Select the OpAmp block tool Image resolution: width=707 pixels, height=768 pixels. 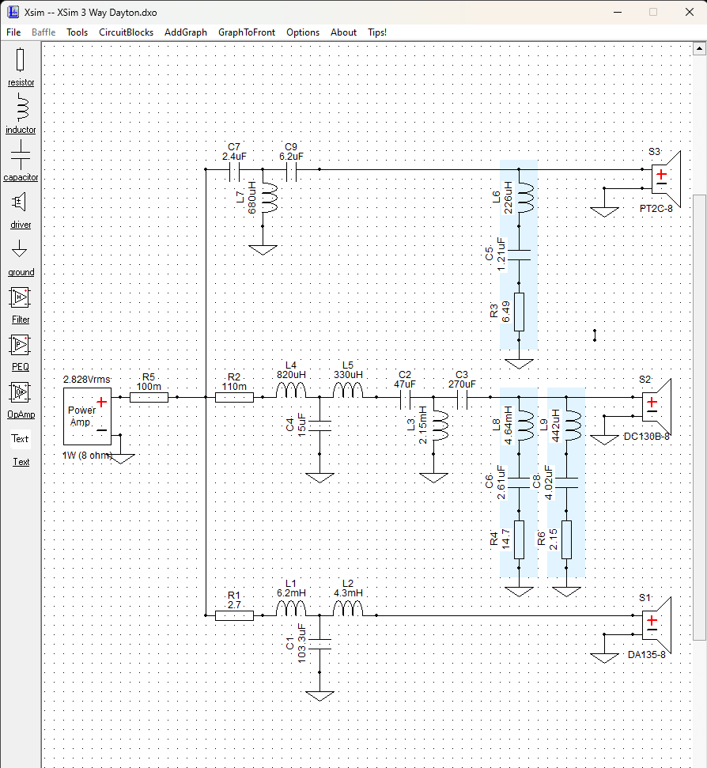[21, 400]
